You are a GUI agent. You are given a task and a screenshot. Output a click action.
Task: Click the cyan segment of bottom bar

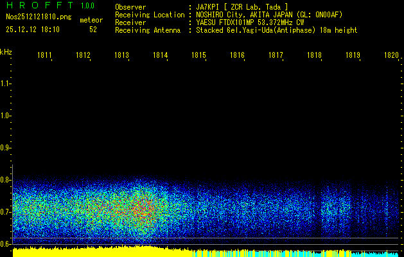(x=379, y=253)
